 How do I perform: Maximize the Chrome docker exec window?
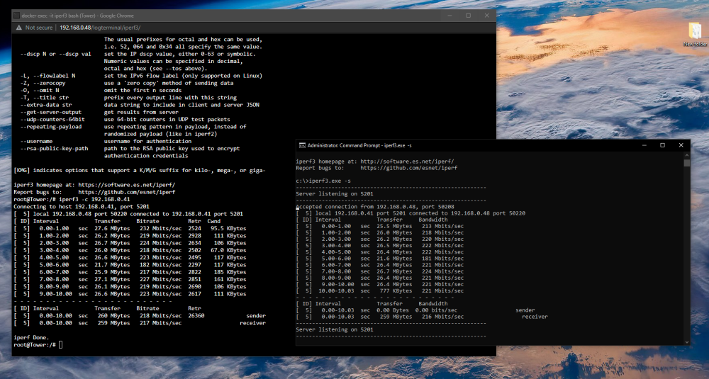[469, 16]
